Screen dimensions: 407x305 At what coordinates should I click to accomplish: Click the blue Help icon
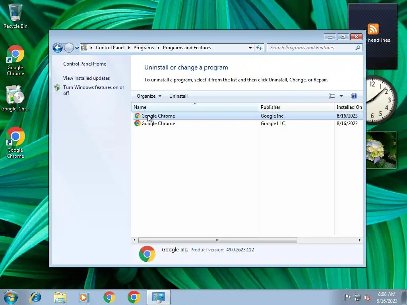click(354, 96)
